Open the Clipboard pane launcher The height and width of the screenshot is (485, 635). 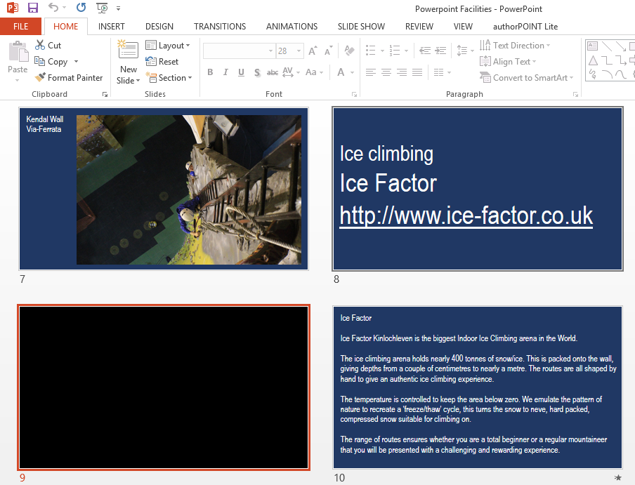[x=105, y=94]
